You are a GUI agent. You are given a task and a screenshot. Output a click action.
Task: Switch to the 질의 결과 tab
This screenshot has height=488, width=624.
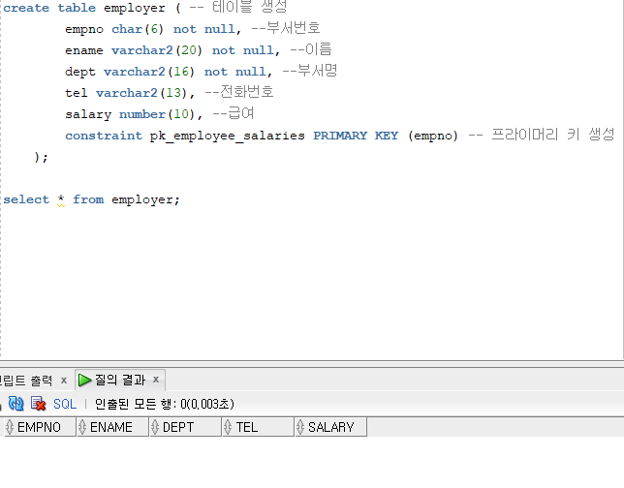tap(120, 380)
